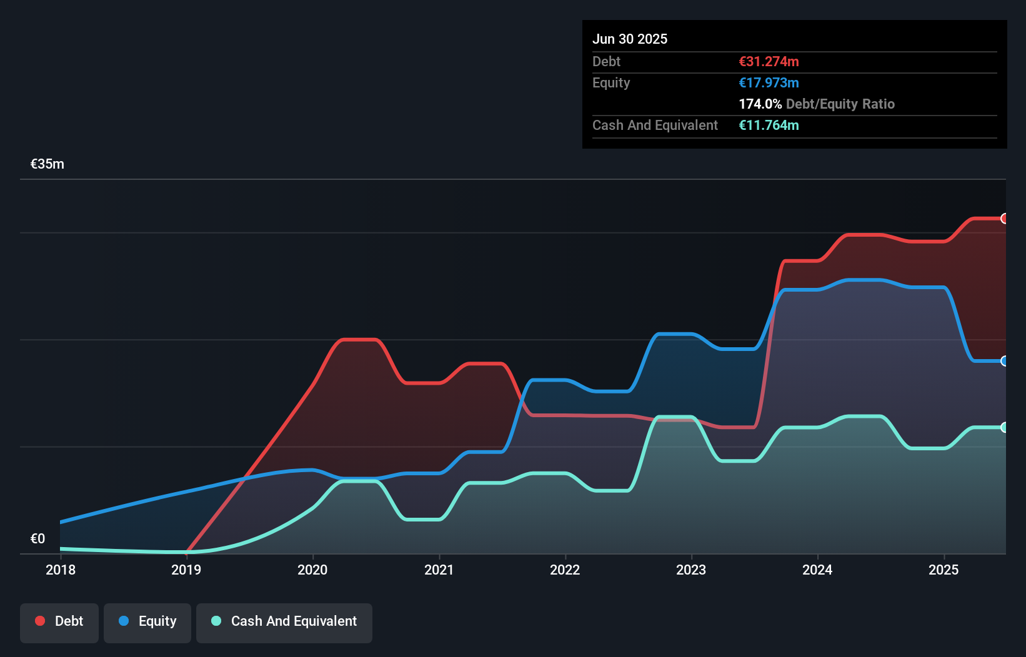Select the teal endpoint marker on the Cash line

1004,427
